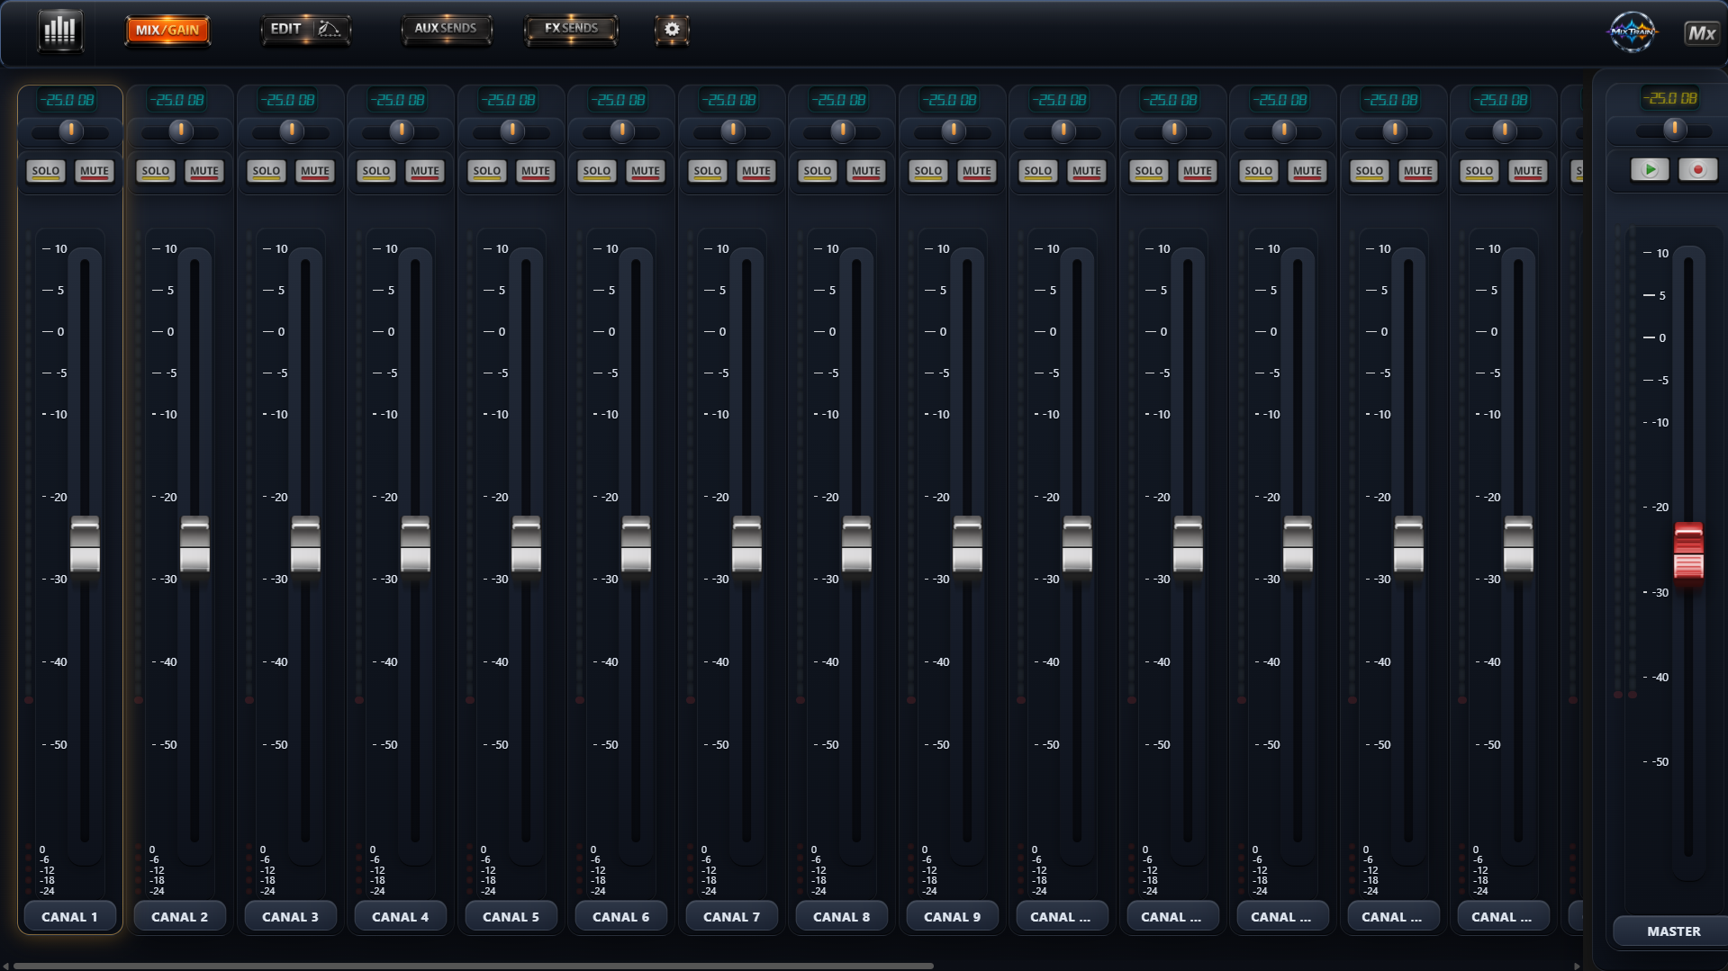Open the settings gear
Image resolution: width=1728 pixels, height=971 pixels.
coord(671,29)
